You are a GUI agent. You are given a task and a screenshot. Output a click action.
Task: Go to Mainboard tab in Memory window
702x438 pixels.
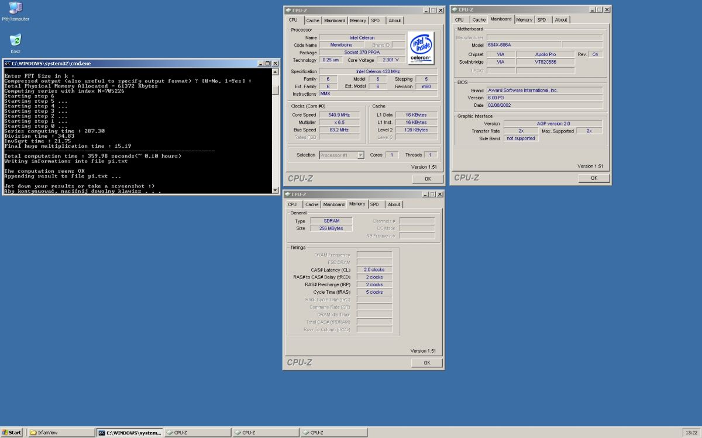tap(333, 205)
